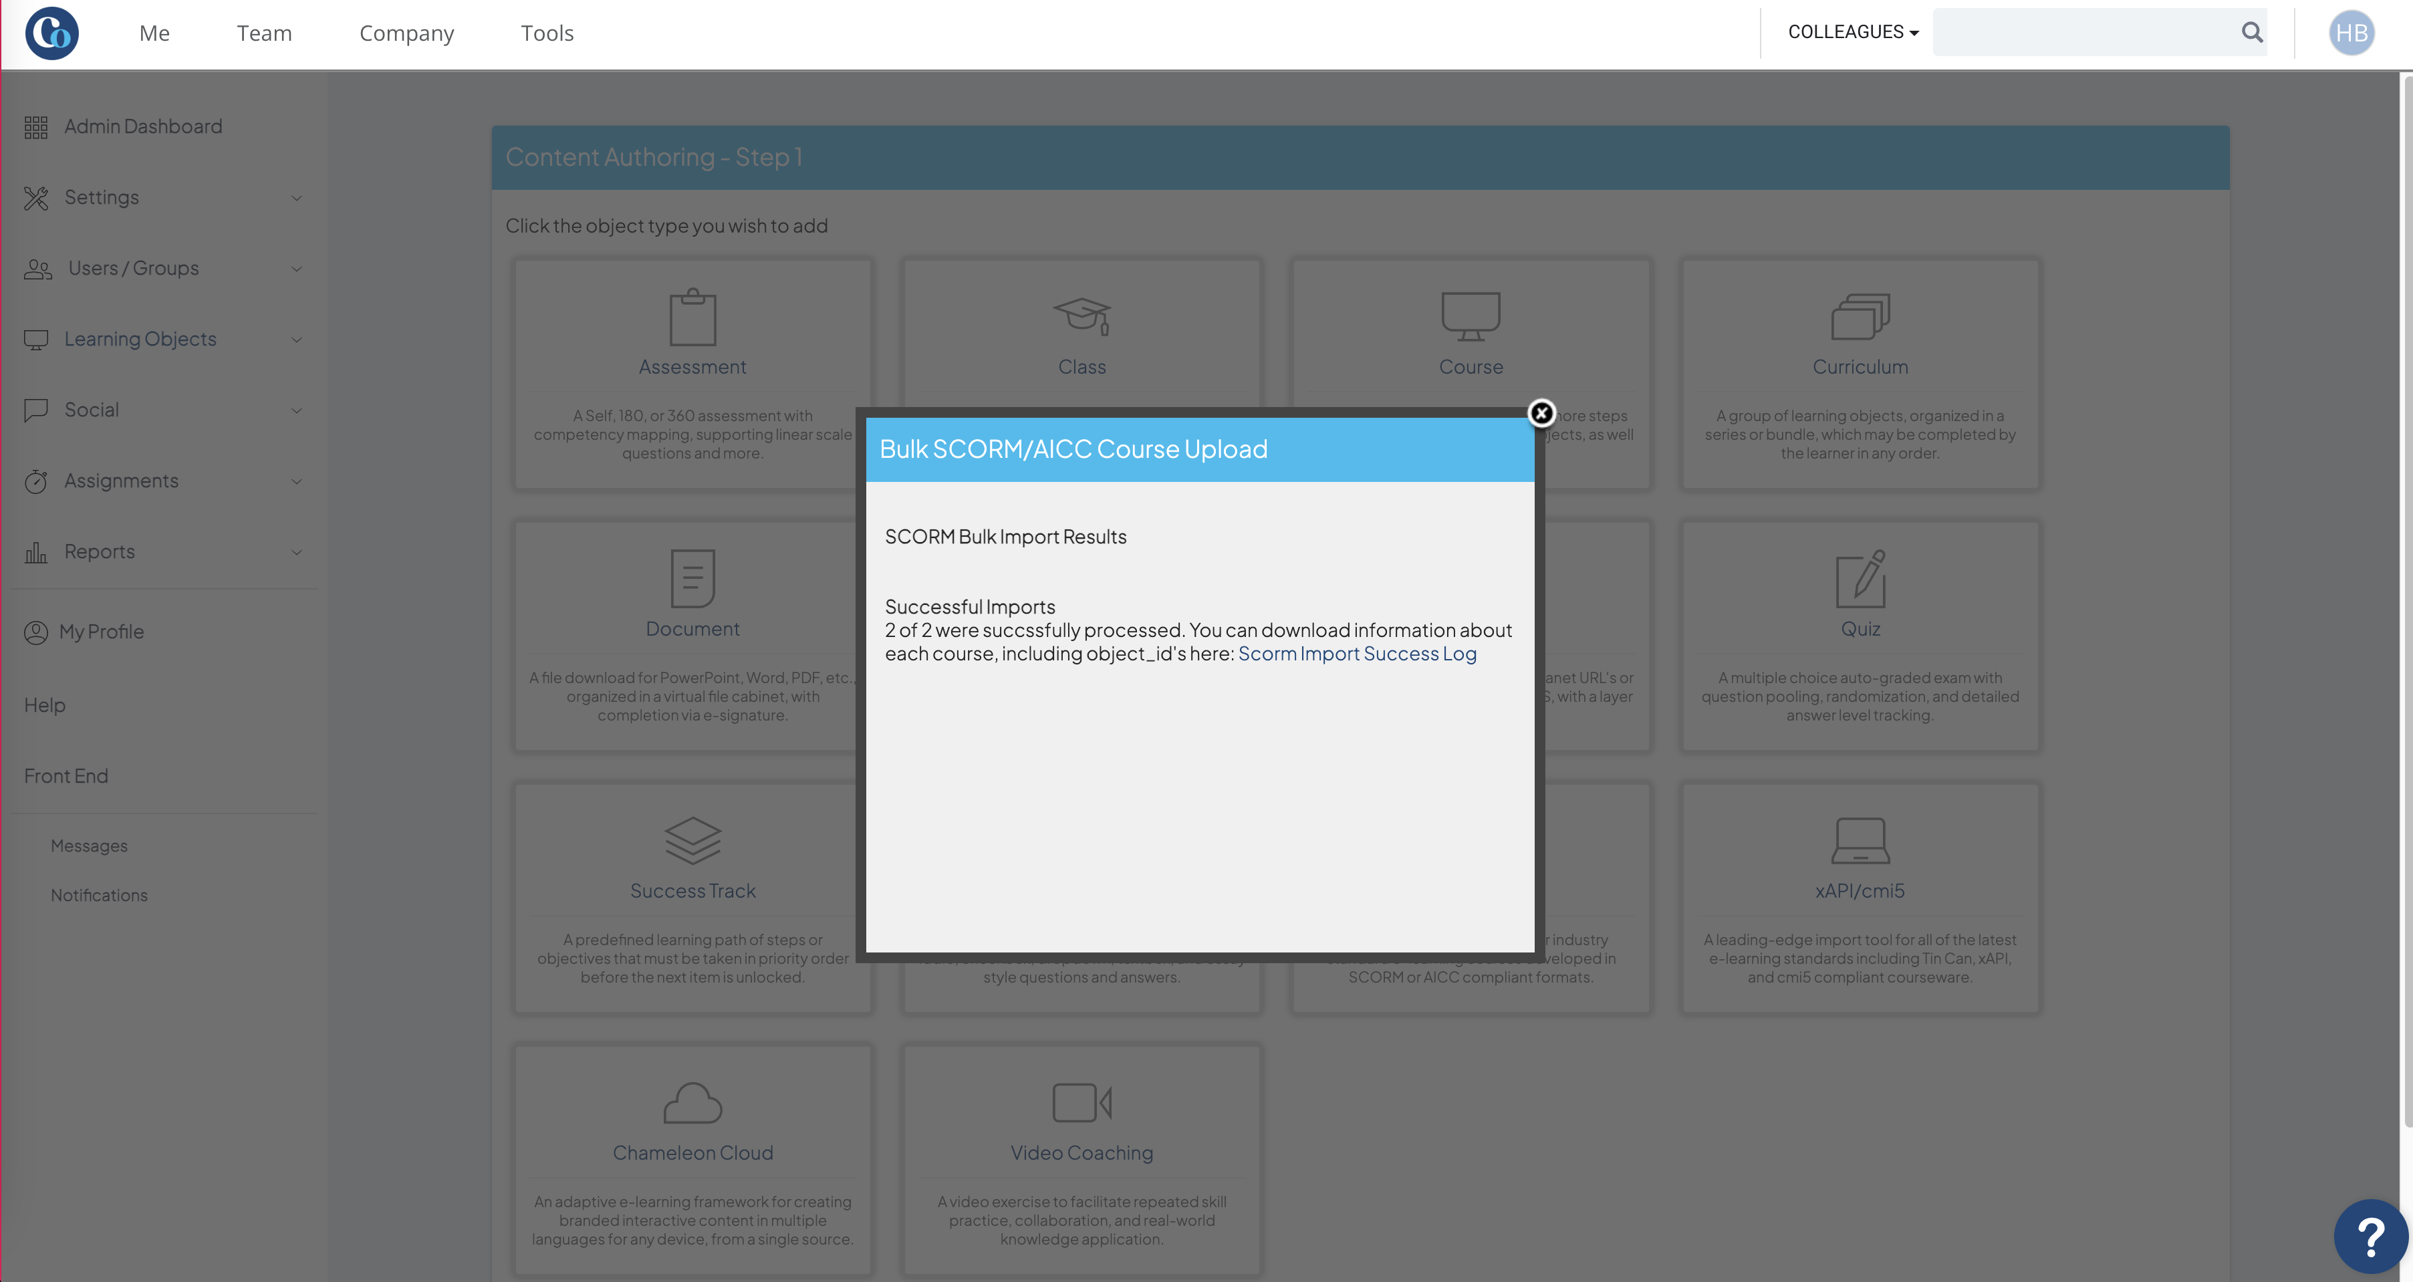Click the Admin Dashboard grid icon
Viewport: 2413px width, 1282px height.
coord(35,128)
